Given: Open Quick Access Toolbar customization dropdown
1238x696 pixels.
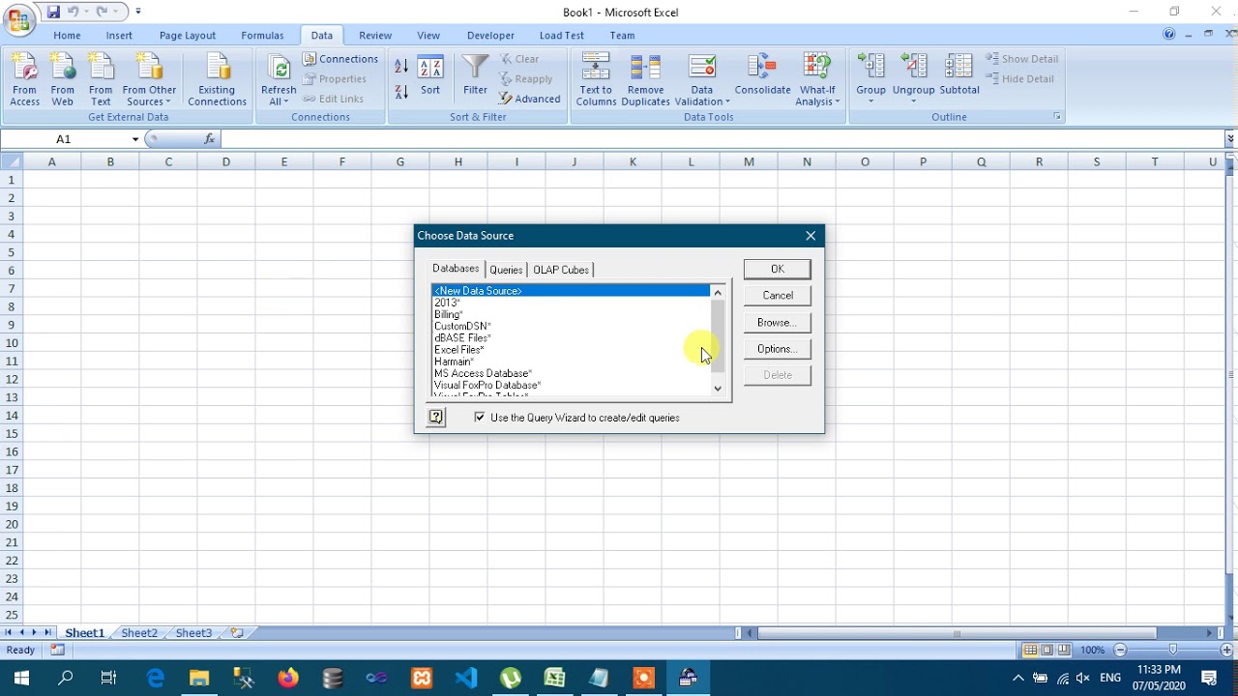Looking at the screenshot, I should click(138, 12).
